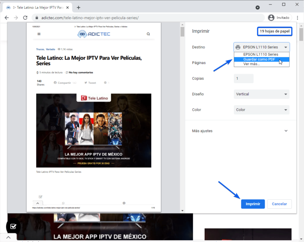Click the site padlock security icon
This screenshot has height=242, width=304.
click(36, 18)
